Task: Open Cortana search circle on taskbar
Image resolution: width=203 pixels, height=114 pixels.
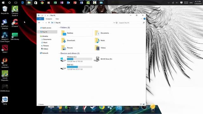Action: tap(10, 3)
